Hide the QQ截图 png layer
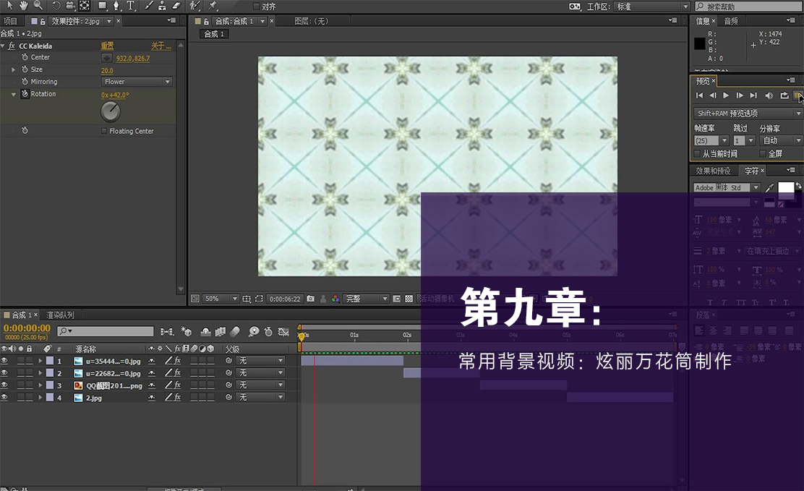This screenshot has height=491, width=804. tap(4, 385)
